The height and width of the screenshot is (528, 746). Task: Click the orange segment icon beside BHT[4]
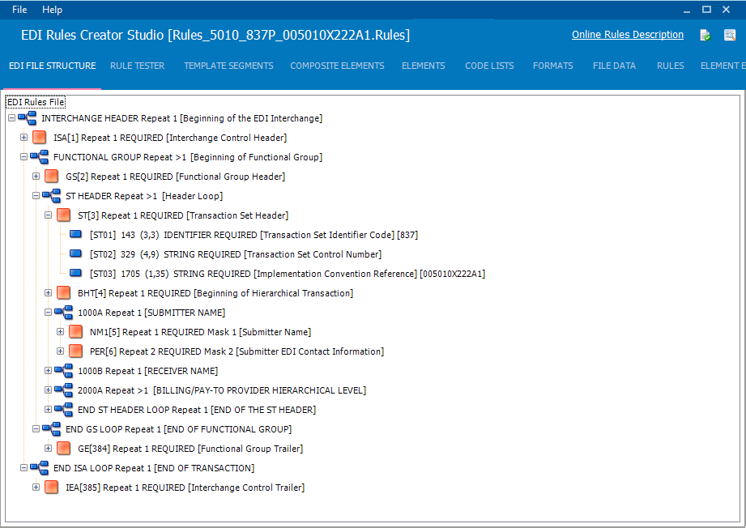click(x=63, y=293)
